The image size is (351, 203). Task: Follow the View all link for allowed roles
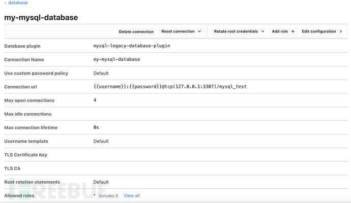[132, 195]
